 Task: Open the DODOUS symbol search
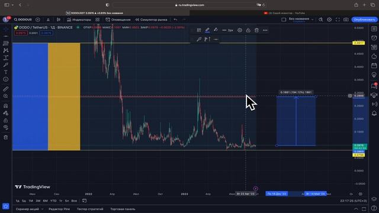click(x=23, y=20)
